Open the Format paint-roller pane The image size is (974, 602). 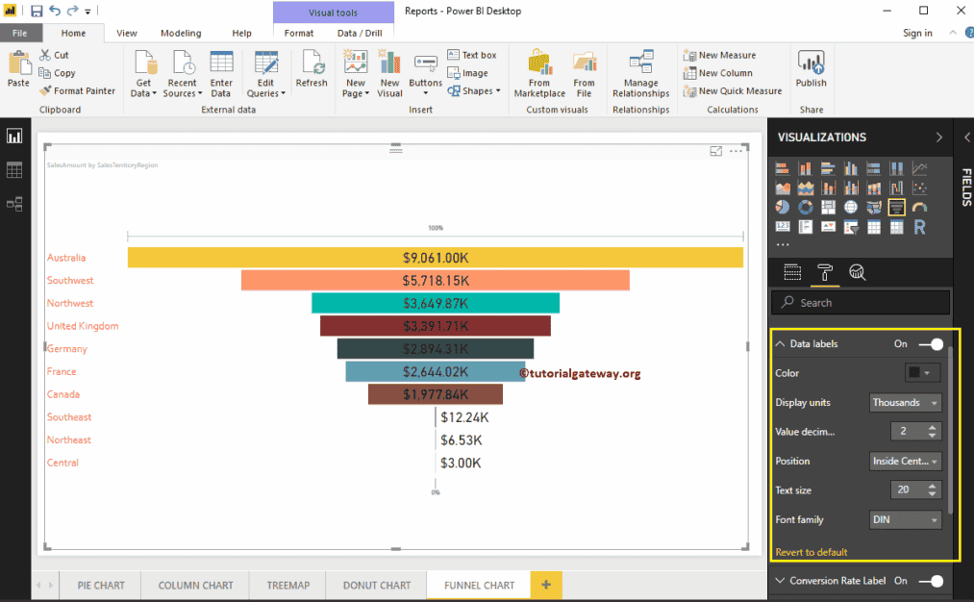(825, 272)
